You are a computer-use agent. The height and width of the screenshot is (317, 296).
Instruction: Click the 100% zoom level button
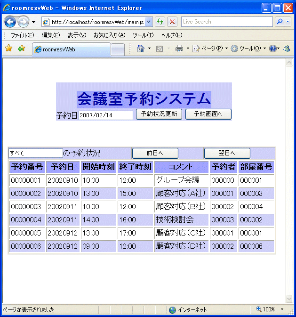click(x=265, y=309)
